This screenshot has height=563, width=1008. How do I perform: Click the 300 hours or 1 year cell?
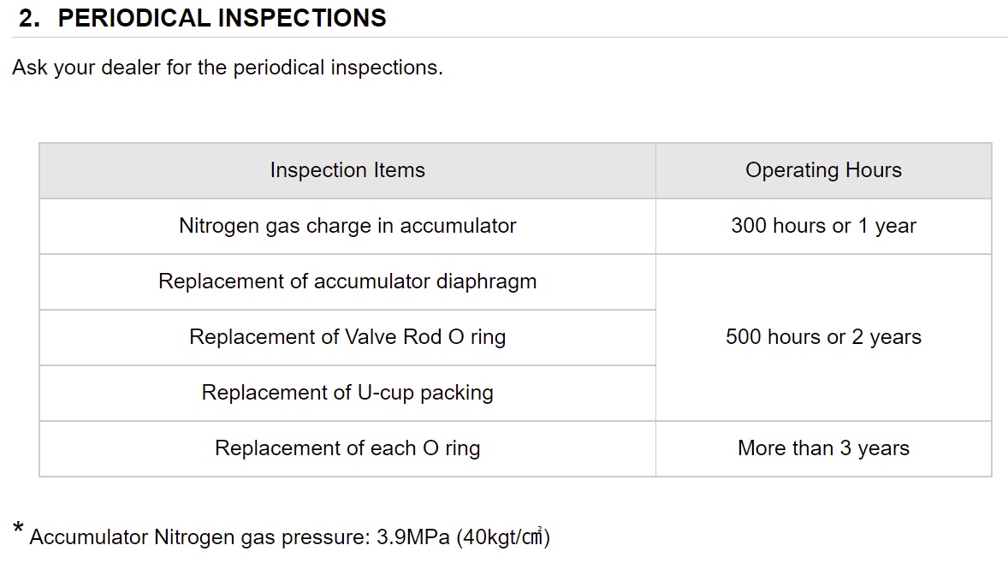click(823, 226)
